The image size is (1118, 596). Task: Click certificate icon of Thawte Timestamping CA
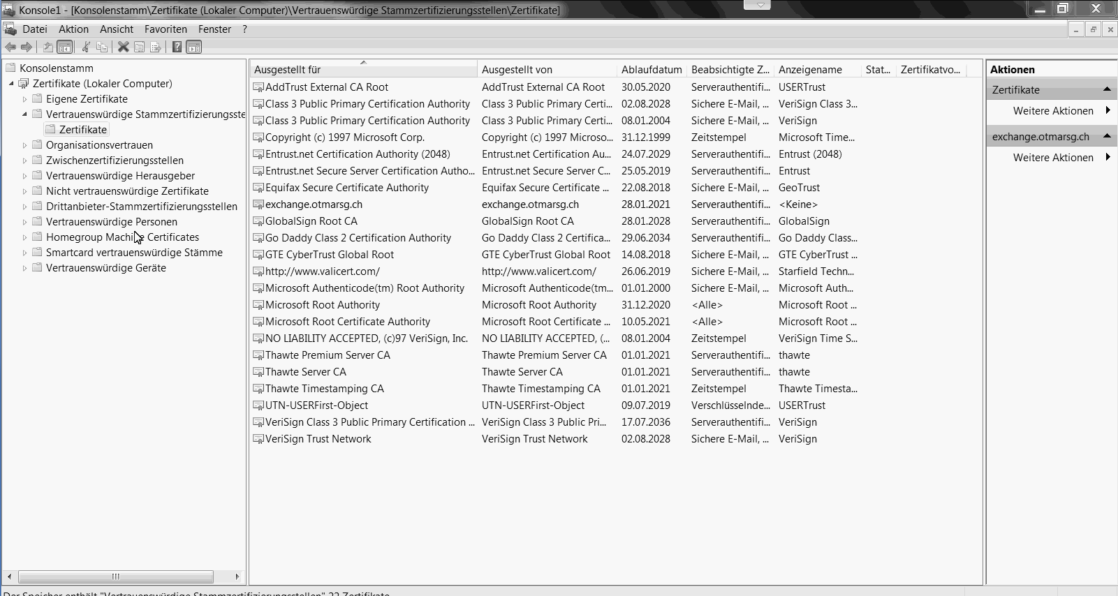coord(258,389)
